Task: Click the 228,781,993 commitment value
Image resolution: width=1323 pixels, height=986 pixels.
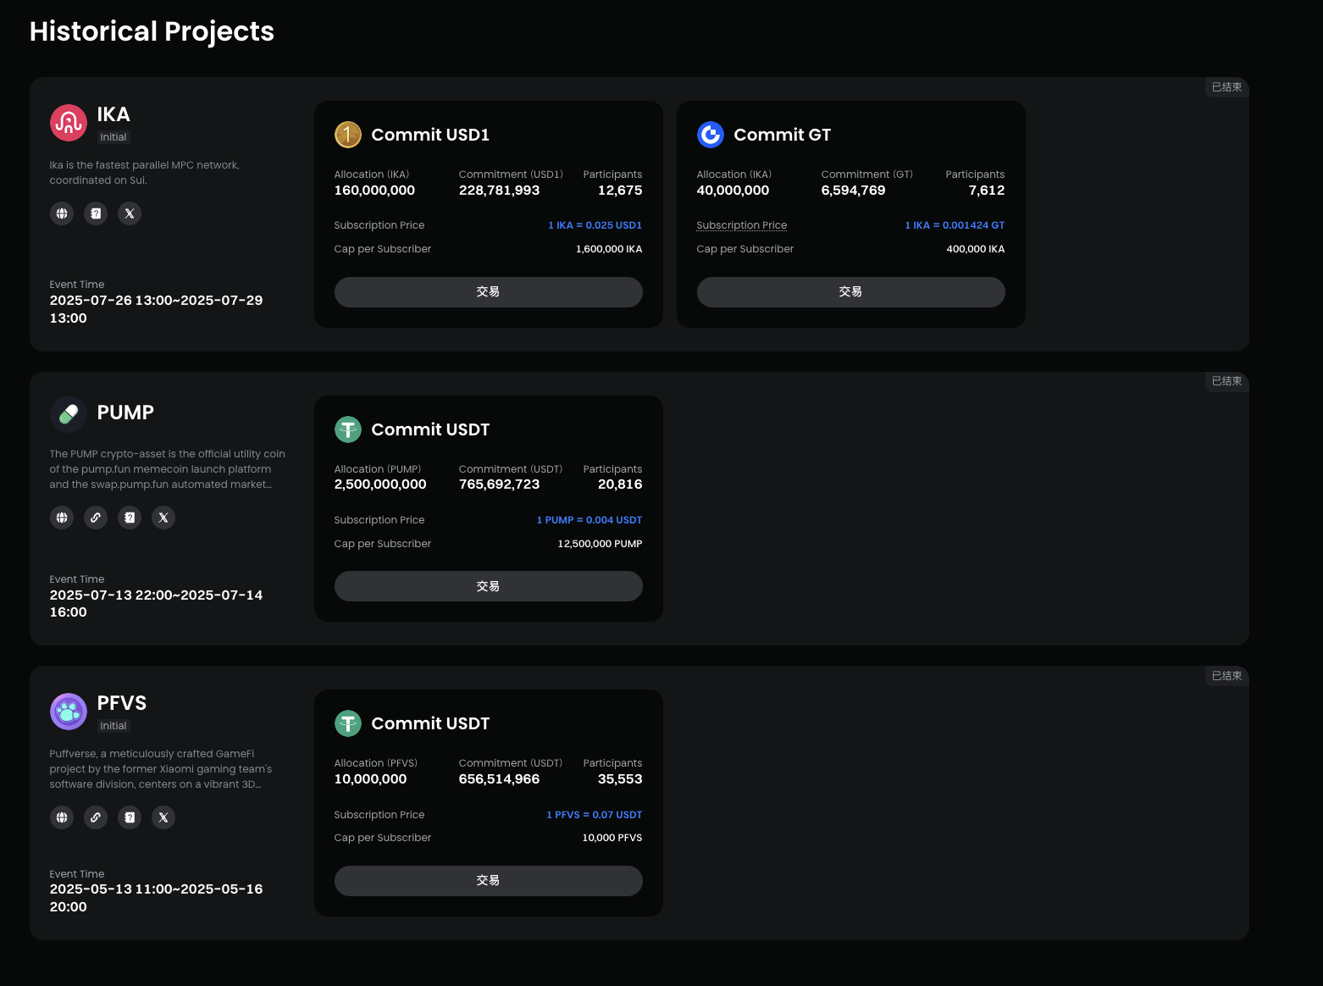Action: [x=499, y=191]
